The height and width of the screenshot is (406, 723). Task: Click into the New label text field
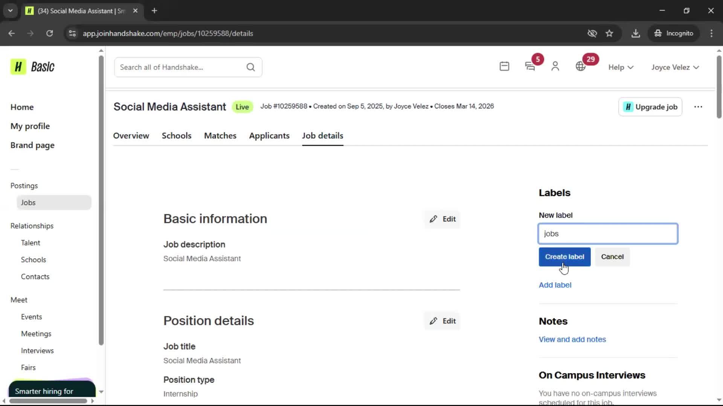(608, 234)
